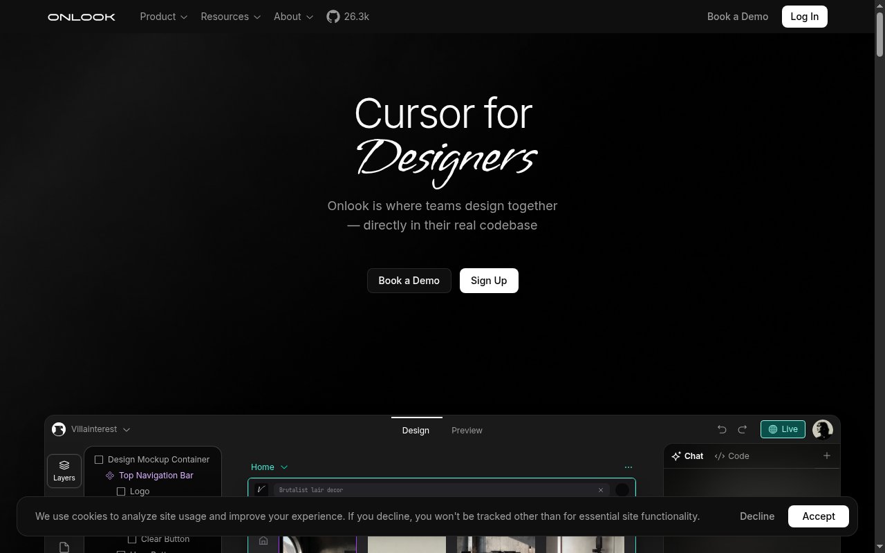Accept cookies
Viewport: 885px width, 553px height.
(x=819, y=516)
